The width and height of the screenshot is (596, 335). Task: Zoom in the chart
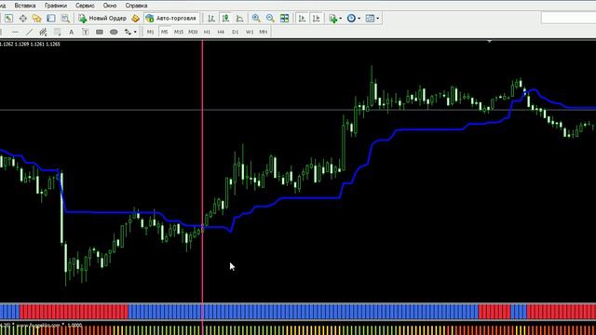(x=256, y=19)
